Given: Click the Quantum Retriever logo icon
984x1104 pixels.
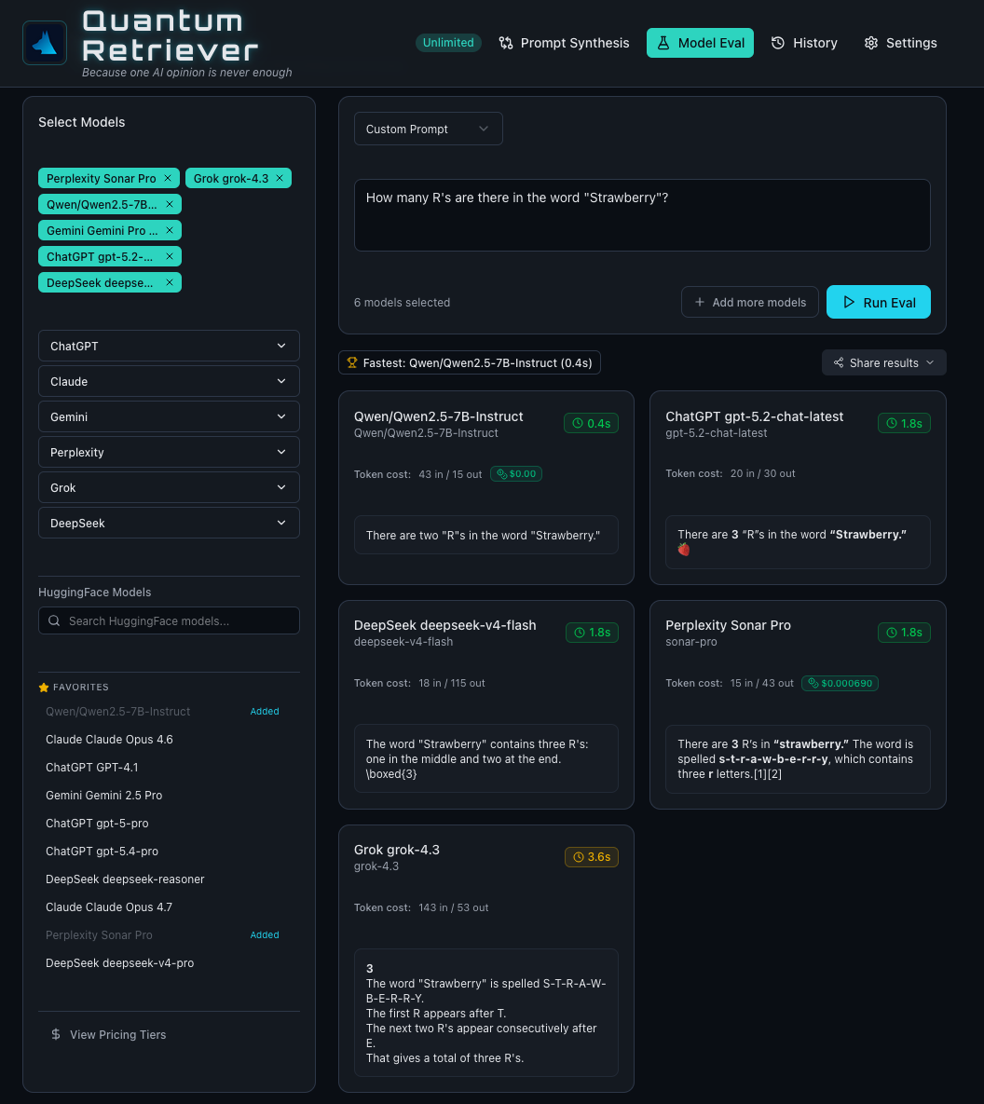Looking at the screenshot, I should pos(45,43).
